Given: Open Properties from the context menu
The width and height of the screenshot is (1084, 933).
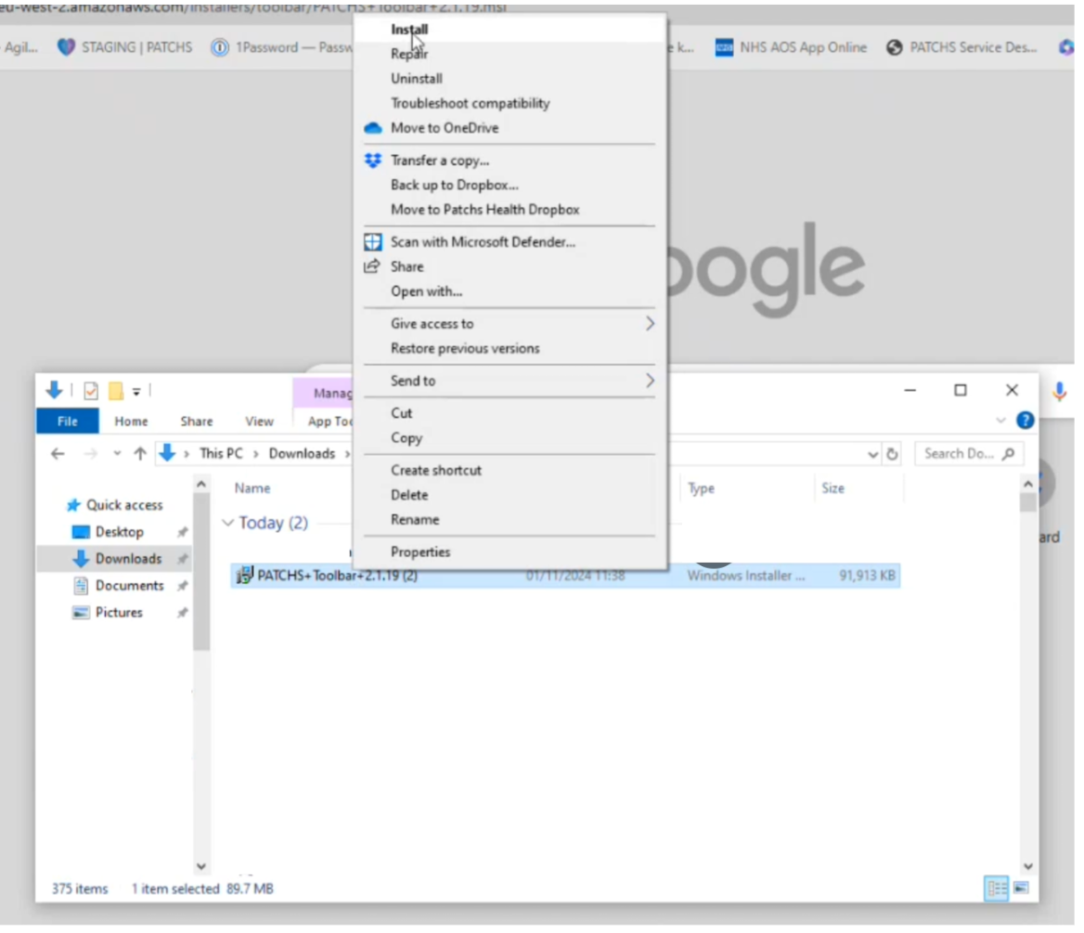Looking at the screenshot, I should coord(420,552).
